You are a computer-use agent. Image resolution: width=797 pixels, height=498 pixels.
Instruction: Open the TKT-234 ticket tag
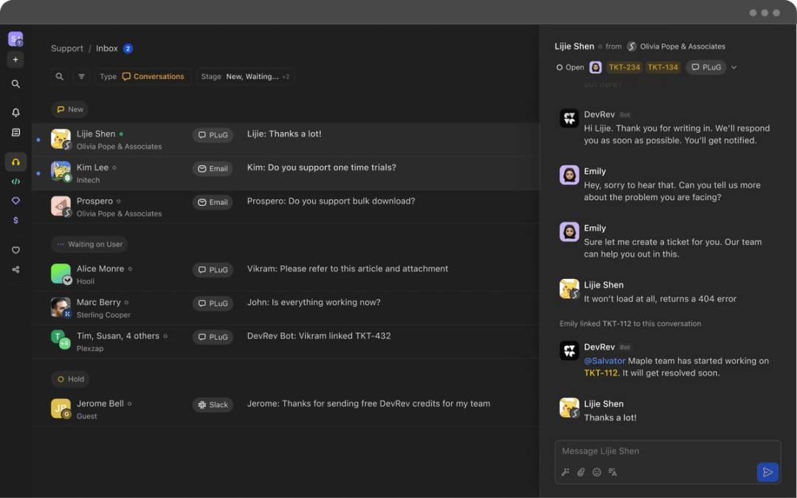[624, 67]
